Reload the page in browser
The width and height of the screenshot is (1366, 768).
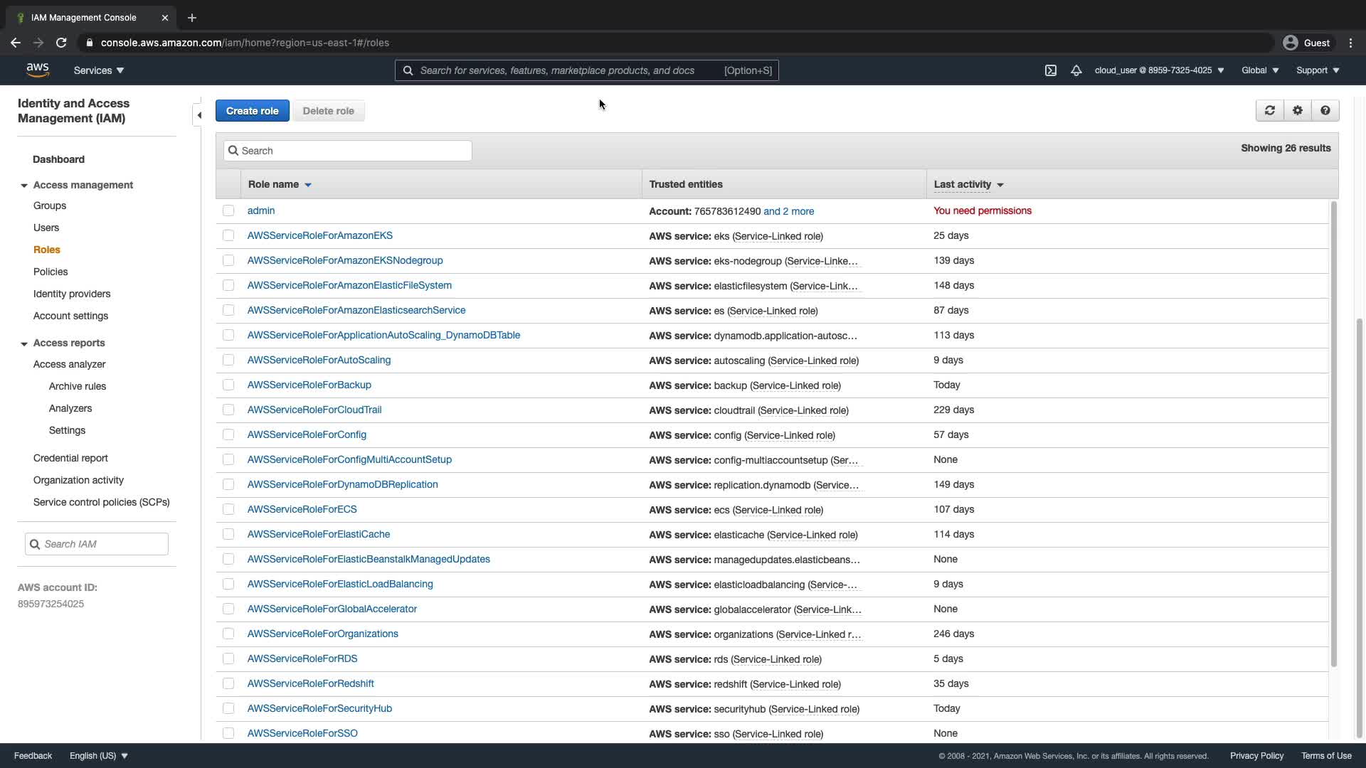coord(61,43)
